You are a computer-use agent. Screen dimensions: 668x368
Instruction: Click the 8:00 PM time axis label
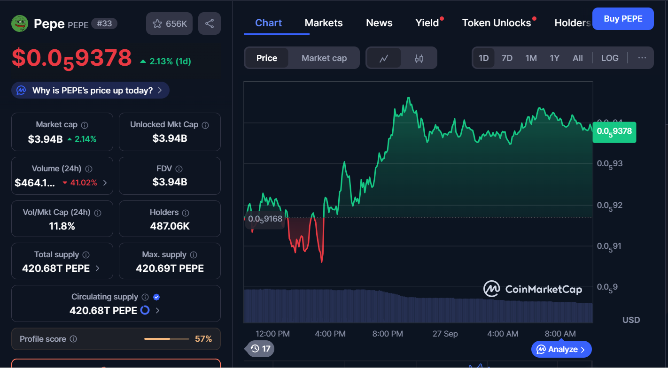pyautogui.click(x=388, y=334)
